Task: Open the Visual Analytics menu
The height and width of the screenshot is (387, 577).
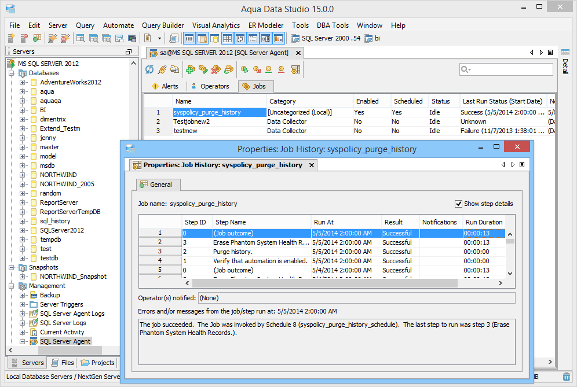Action: (216, 25)
